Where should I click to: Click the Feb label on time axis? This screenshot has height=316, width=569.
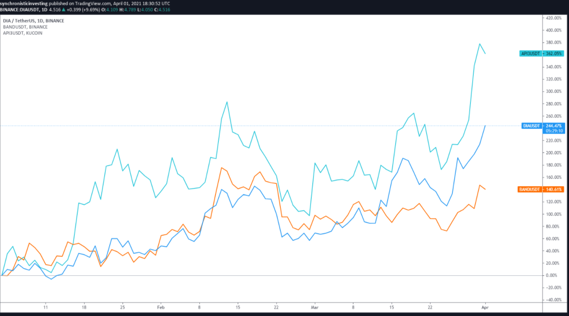coord(161,307)
